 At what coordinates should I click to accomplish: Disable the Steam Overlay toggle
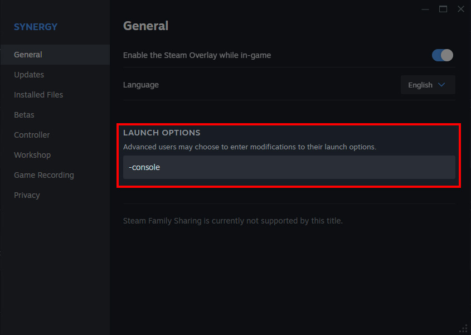[443, 55]
